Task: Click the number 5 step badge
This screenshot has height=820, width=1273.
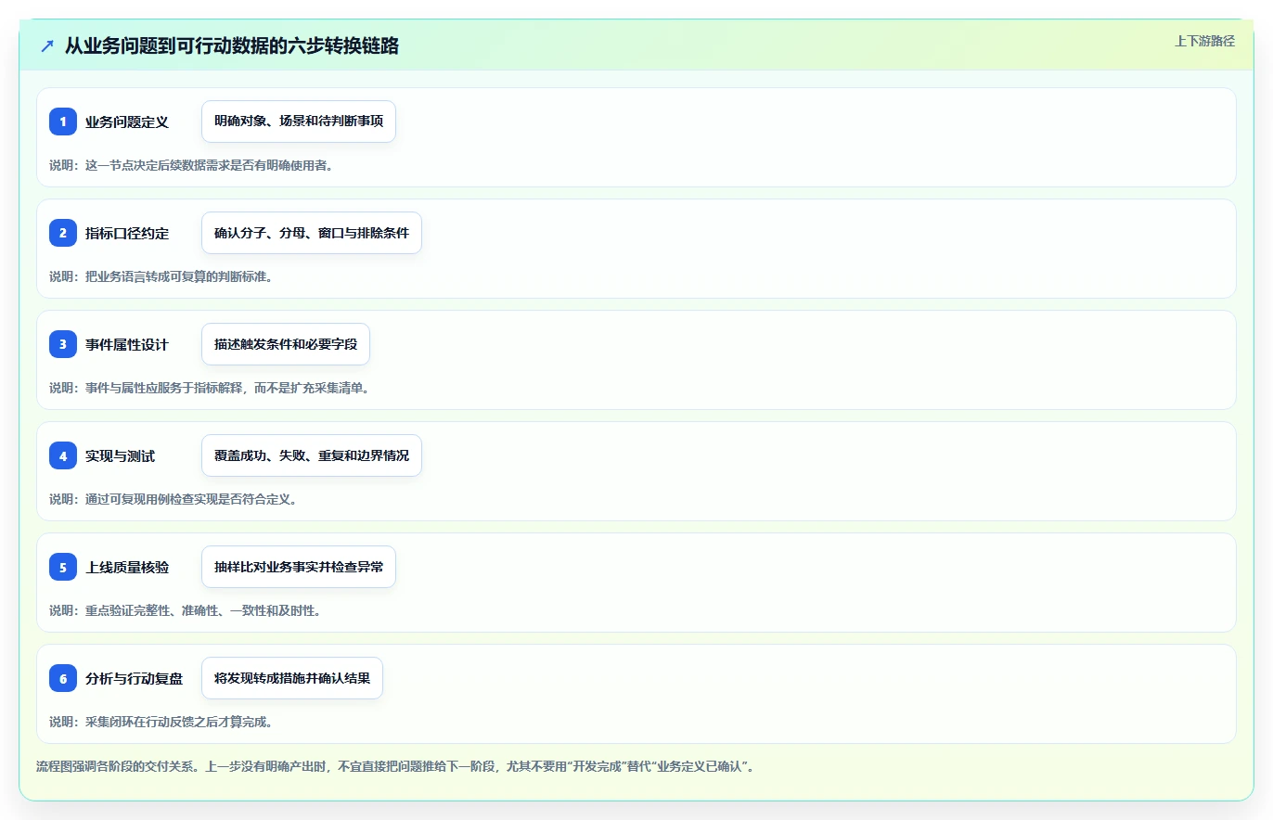Action: pos(63,567)
